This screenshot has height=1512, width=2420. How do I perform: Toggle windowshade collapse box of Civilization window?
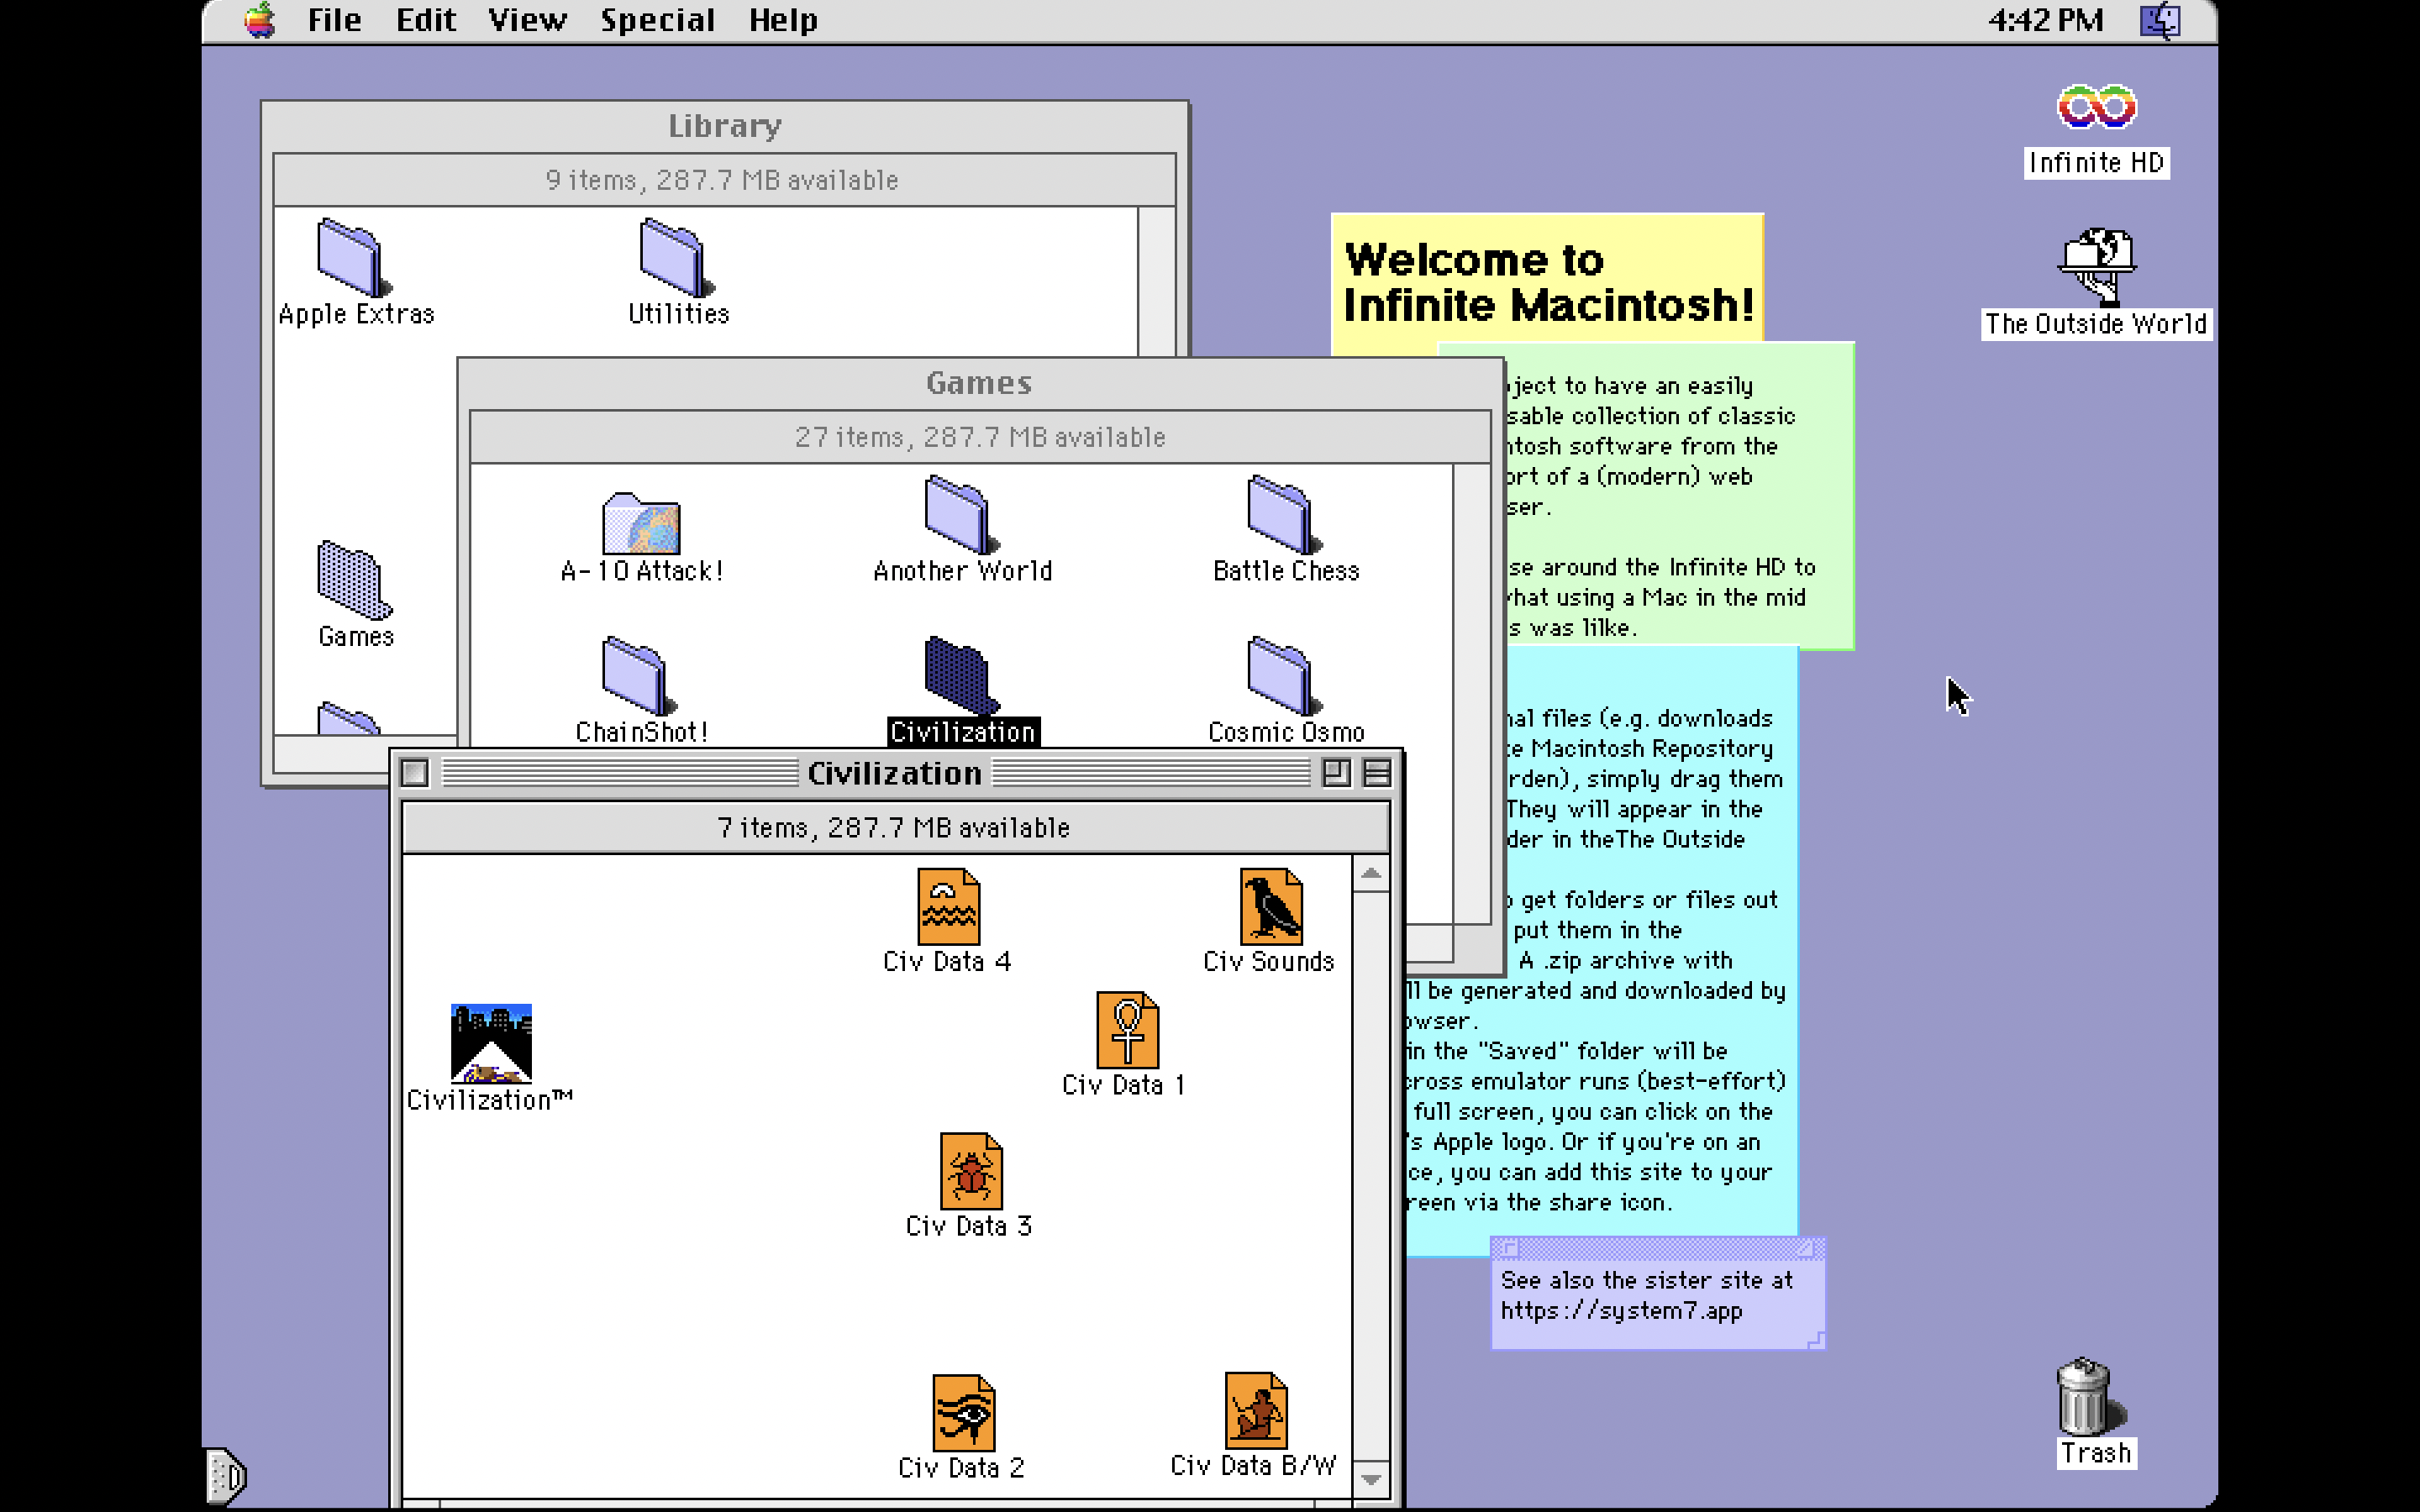[1378, 773]
